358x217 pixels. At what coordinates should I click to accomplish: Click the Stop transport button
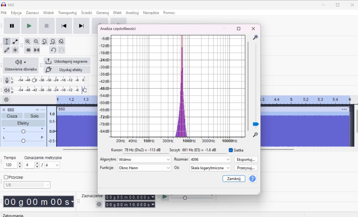point(47,26)
